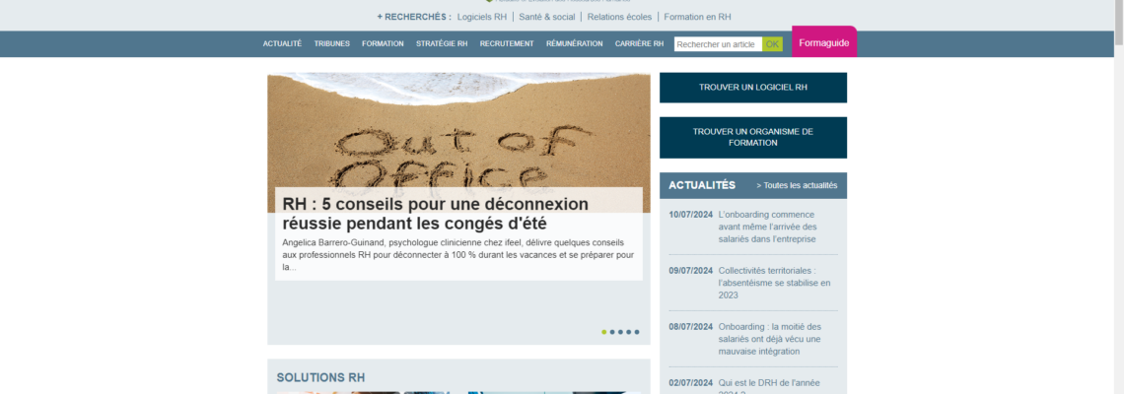The width and height of the screenshot is (1124, 394).
Task: Open the article on onboarding before arrival
Action: [x=768, y=227]
